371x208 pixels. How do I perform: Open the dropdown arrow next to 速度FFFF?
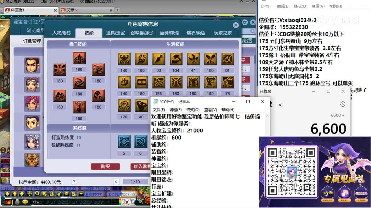[81, 193]
